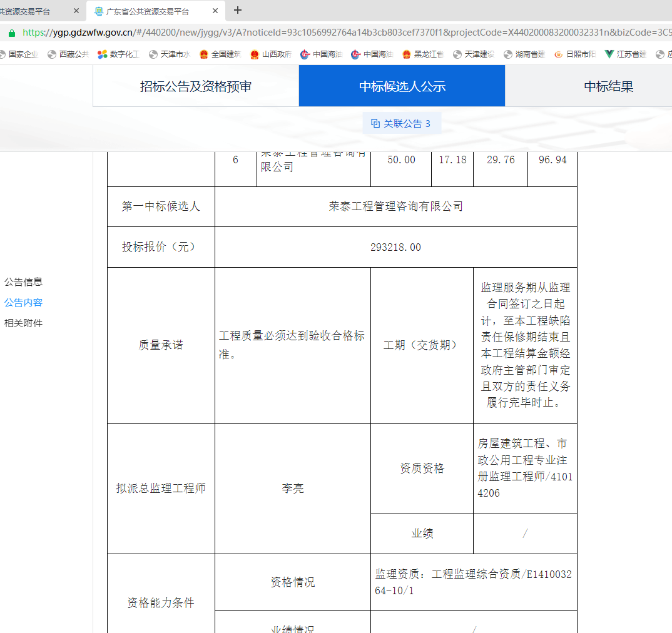This screenshot has height=633, width=672.
Task: Click the engineer name 李亮
Action: pos(293,489)
